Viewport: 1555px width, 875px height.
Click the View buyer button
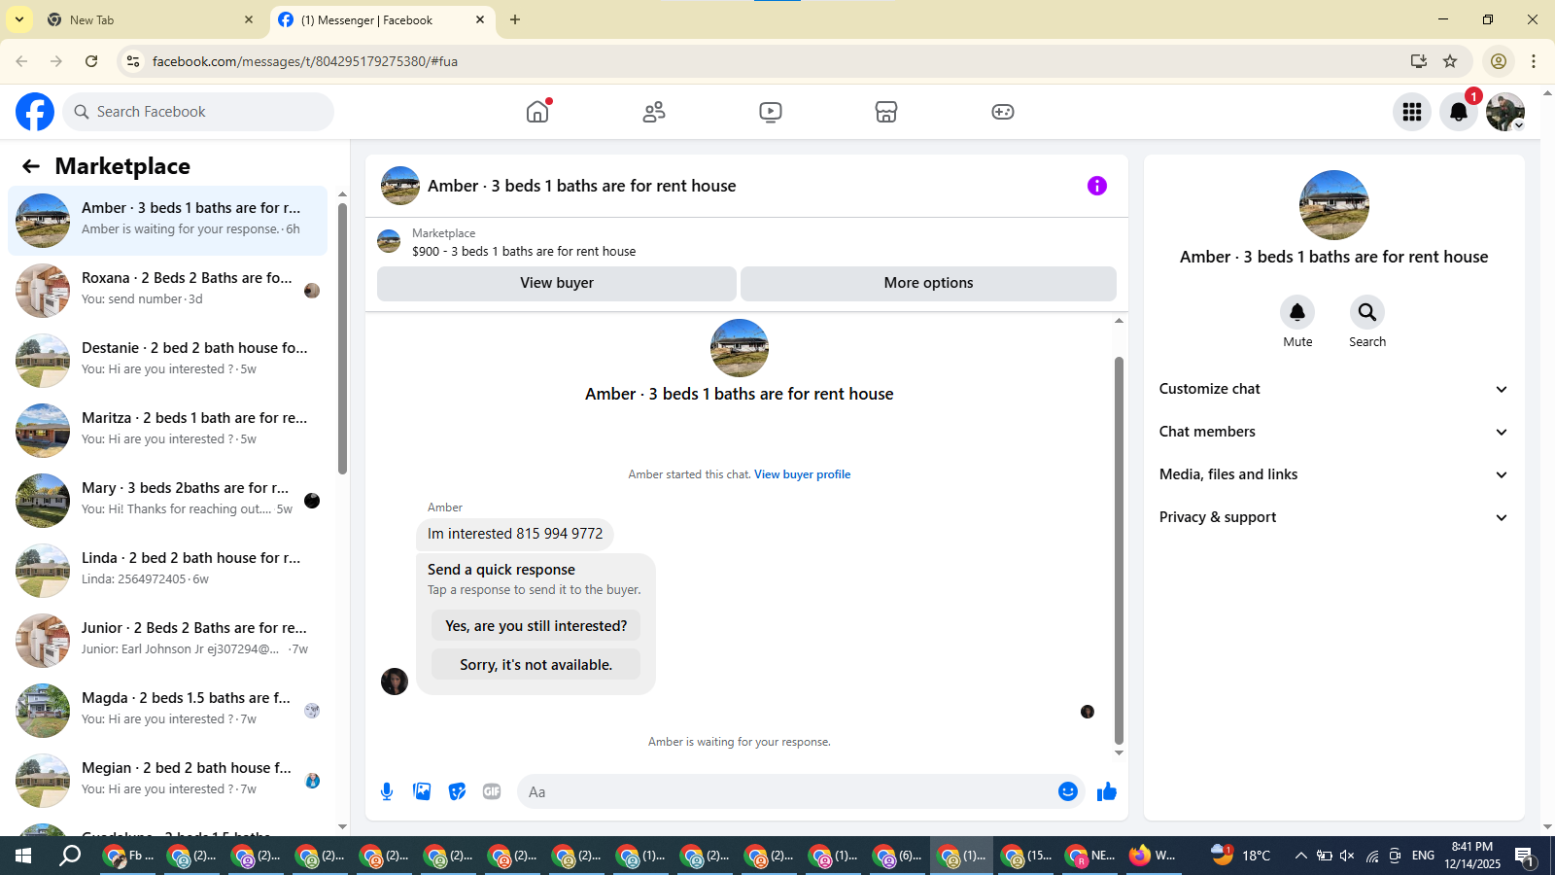click(556, 283)
